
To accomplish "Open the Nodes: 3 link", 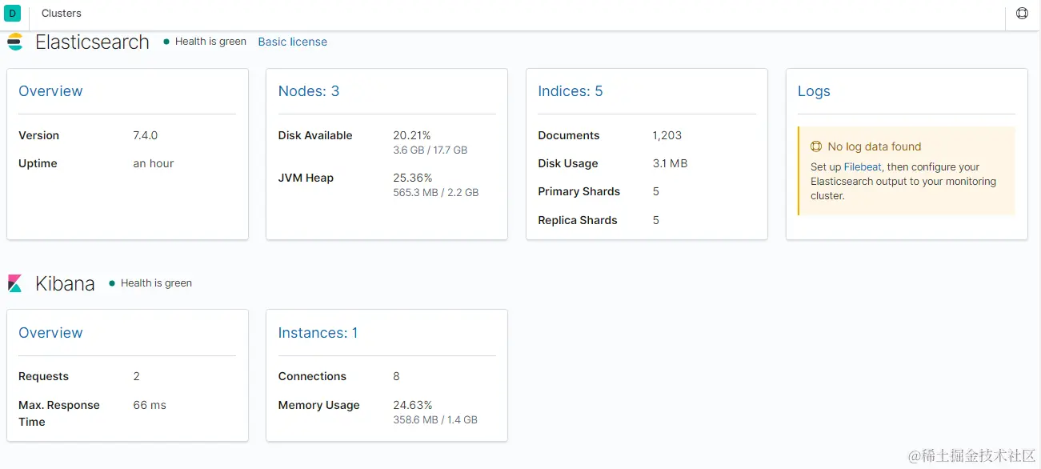I will coord(308,91).
